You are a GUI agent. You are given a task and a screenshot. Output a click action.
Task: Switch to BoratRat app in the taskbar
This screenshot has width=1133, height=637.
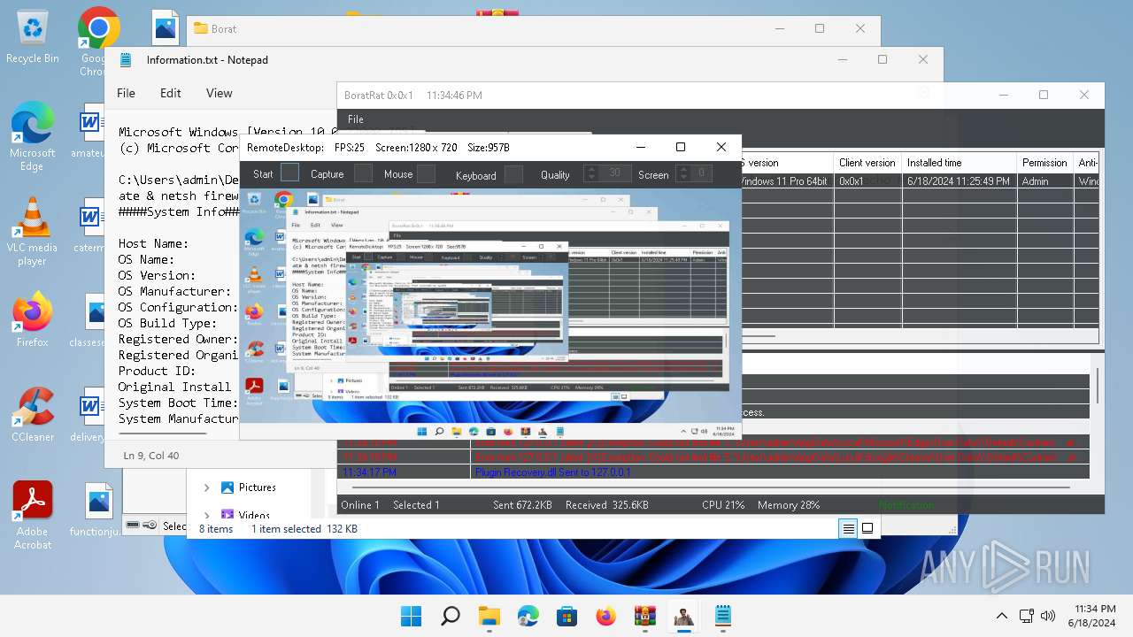click(683, 616)
